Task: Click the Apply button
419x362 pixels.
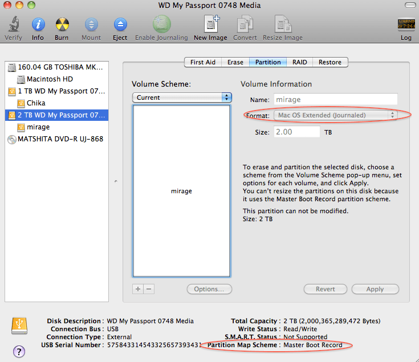Action: coord(375,289)
